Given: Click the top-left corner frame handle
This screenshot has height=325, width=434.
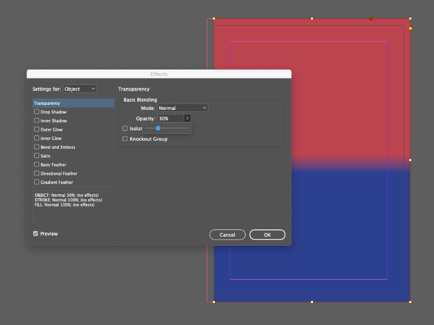Looking at the screenshot, I should click(213, 18).
